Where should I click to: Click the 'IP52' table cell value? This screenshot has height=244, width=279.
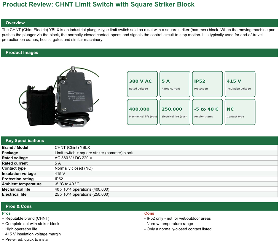click(x=59, y=179)
